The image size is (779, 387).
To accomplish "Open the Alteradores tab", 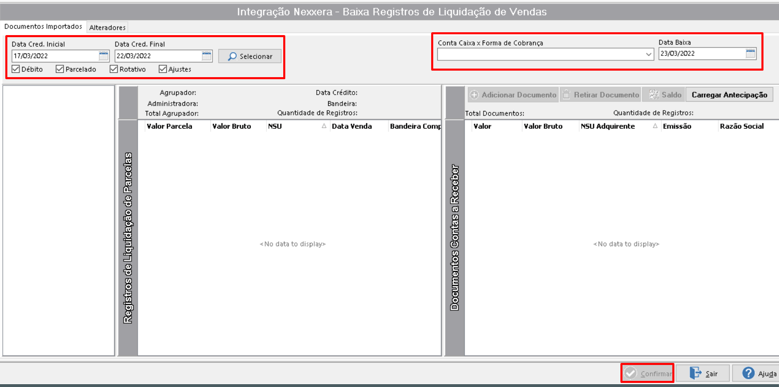I will [107, 27].
